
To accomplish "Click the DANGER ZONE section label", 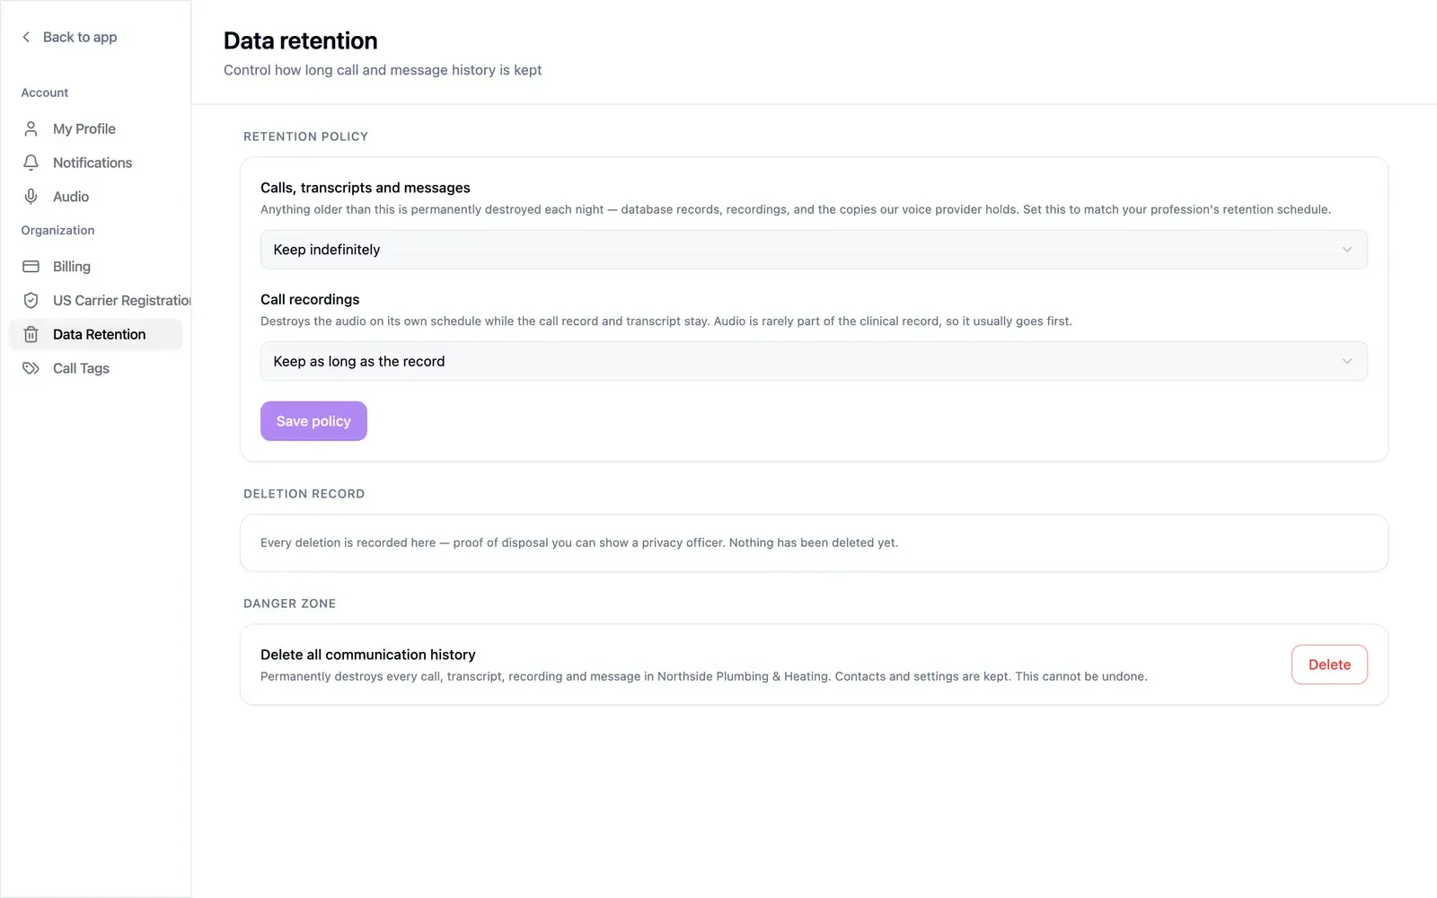I will (x=289, y=603).
